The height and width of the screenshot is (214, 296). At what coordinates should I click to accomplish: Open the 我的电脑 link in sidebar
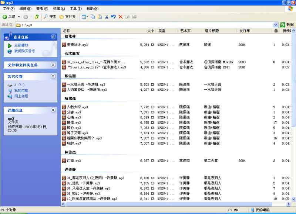(21, 90)
